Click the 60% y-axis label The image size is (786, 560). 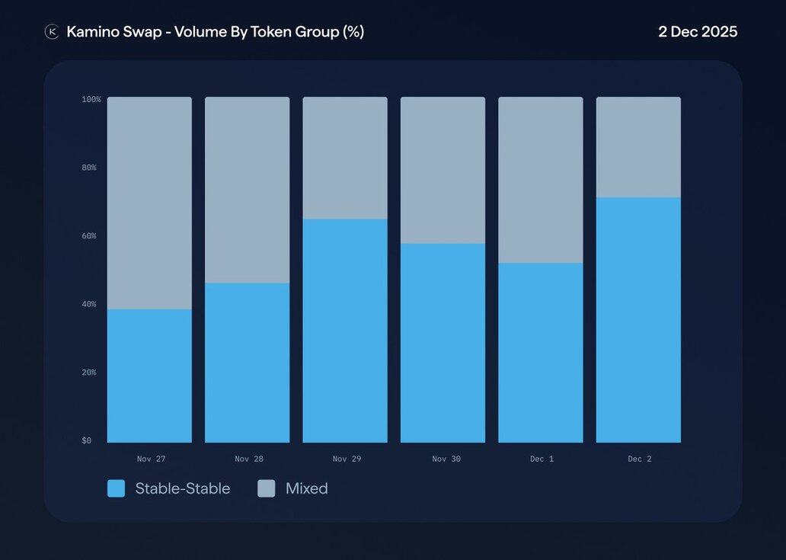[90, 236]
